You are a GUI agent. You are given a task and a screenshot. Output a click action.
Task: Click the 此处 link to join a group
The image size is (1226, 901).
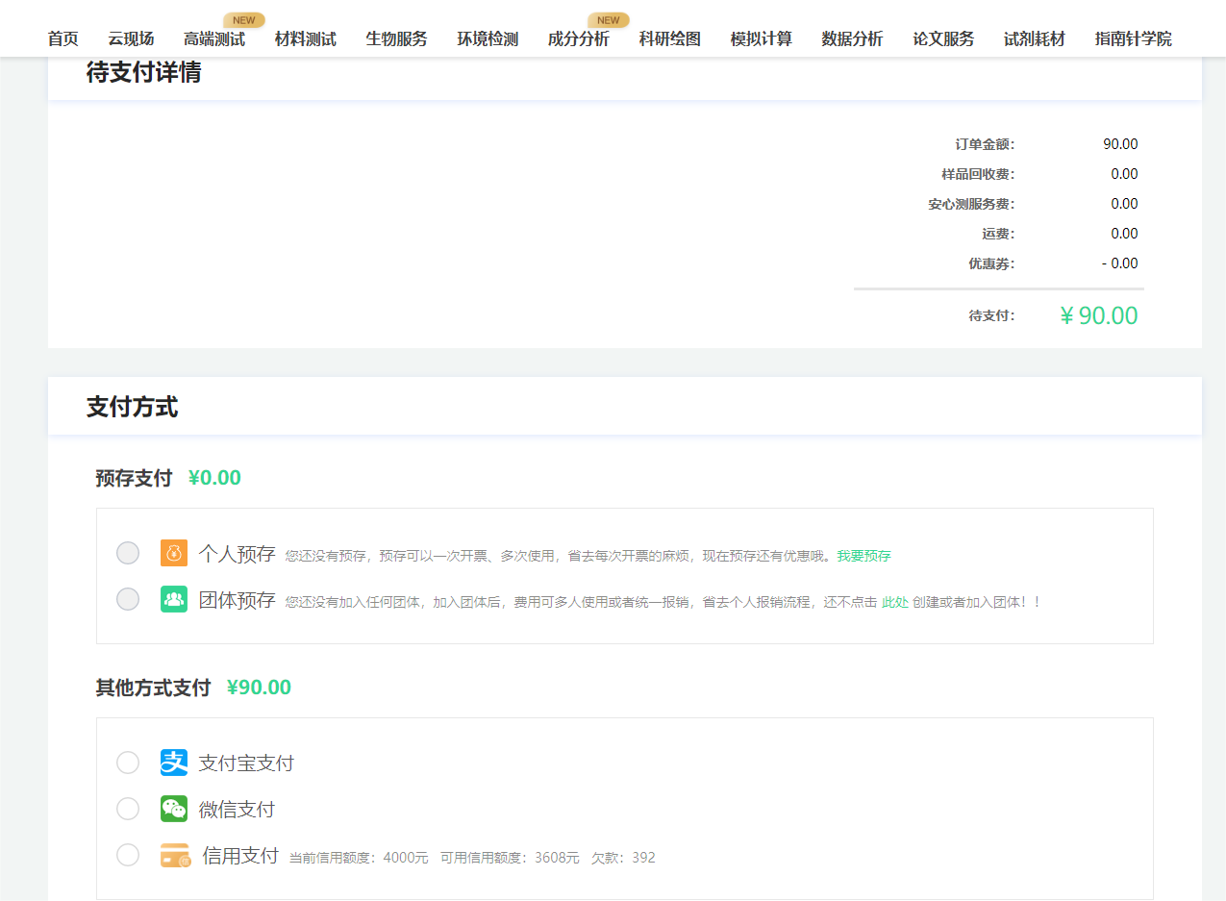coord(893,600)
